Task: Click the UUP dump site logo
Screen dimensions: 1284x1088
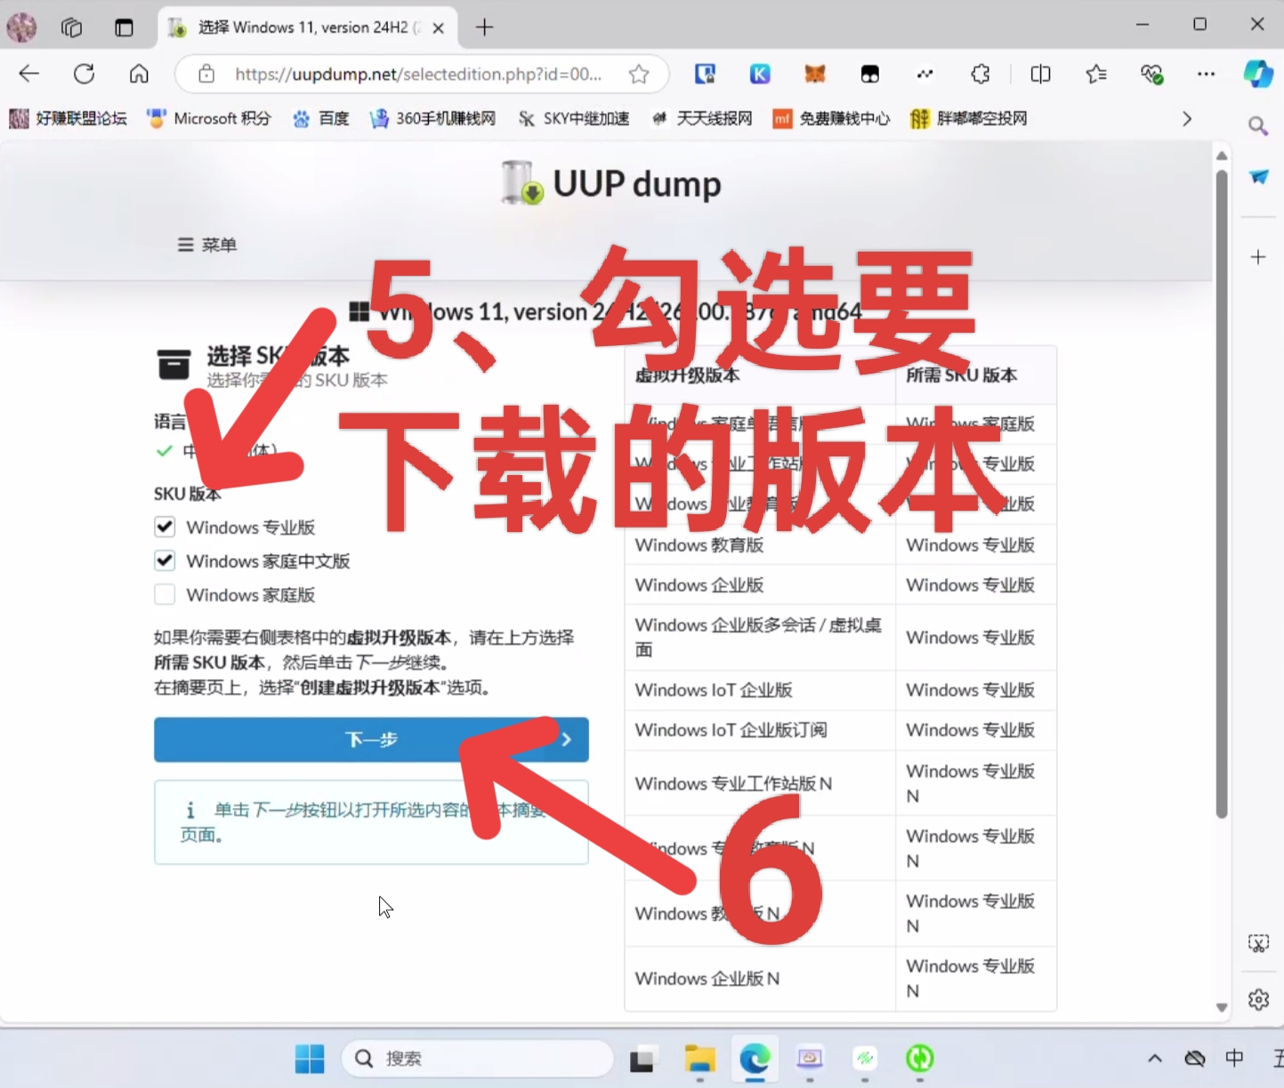Action: point(610,183)
